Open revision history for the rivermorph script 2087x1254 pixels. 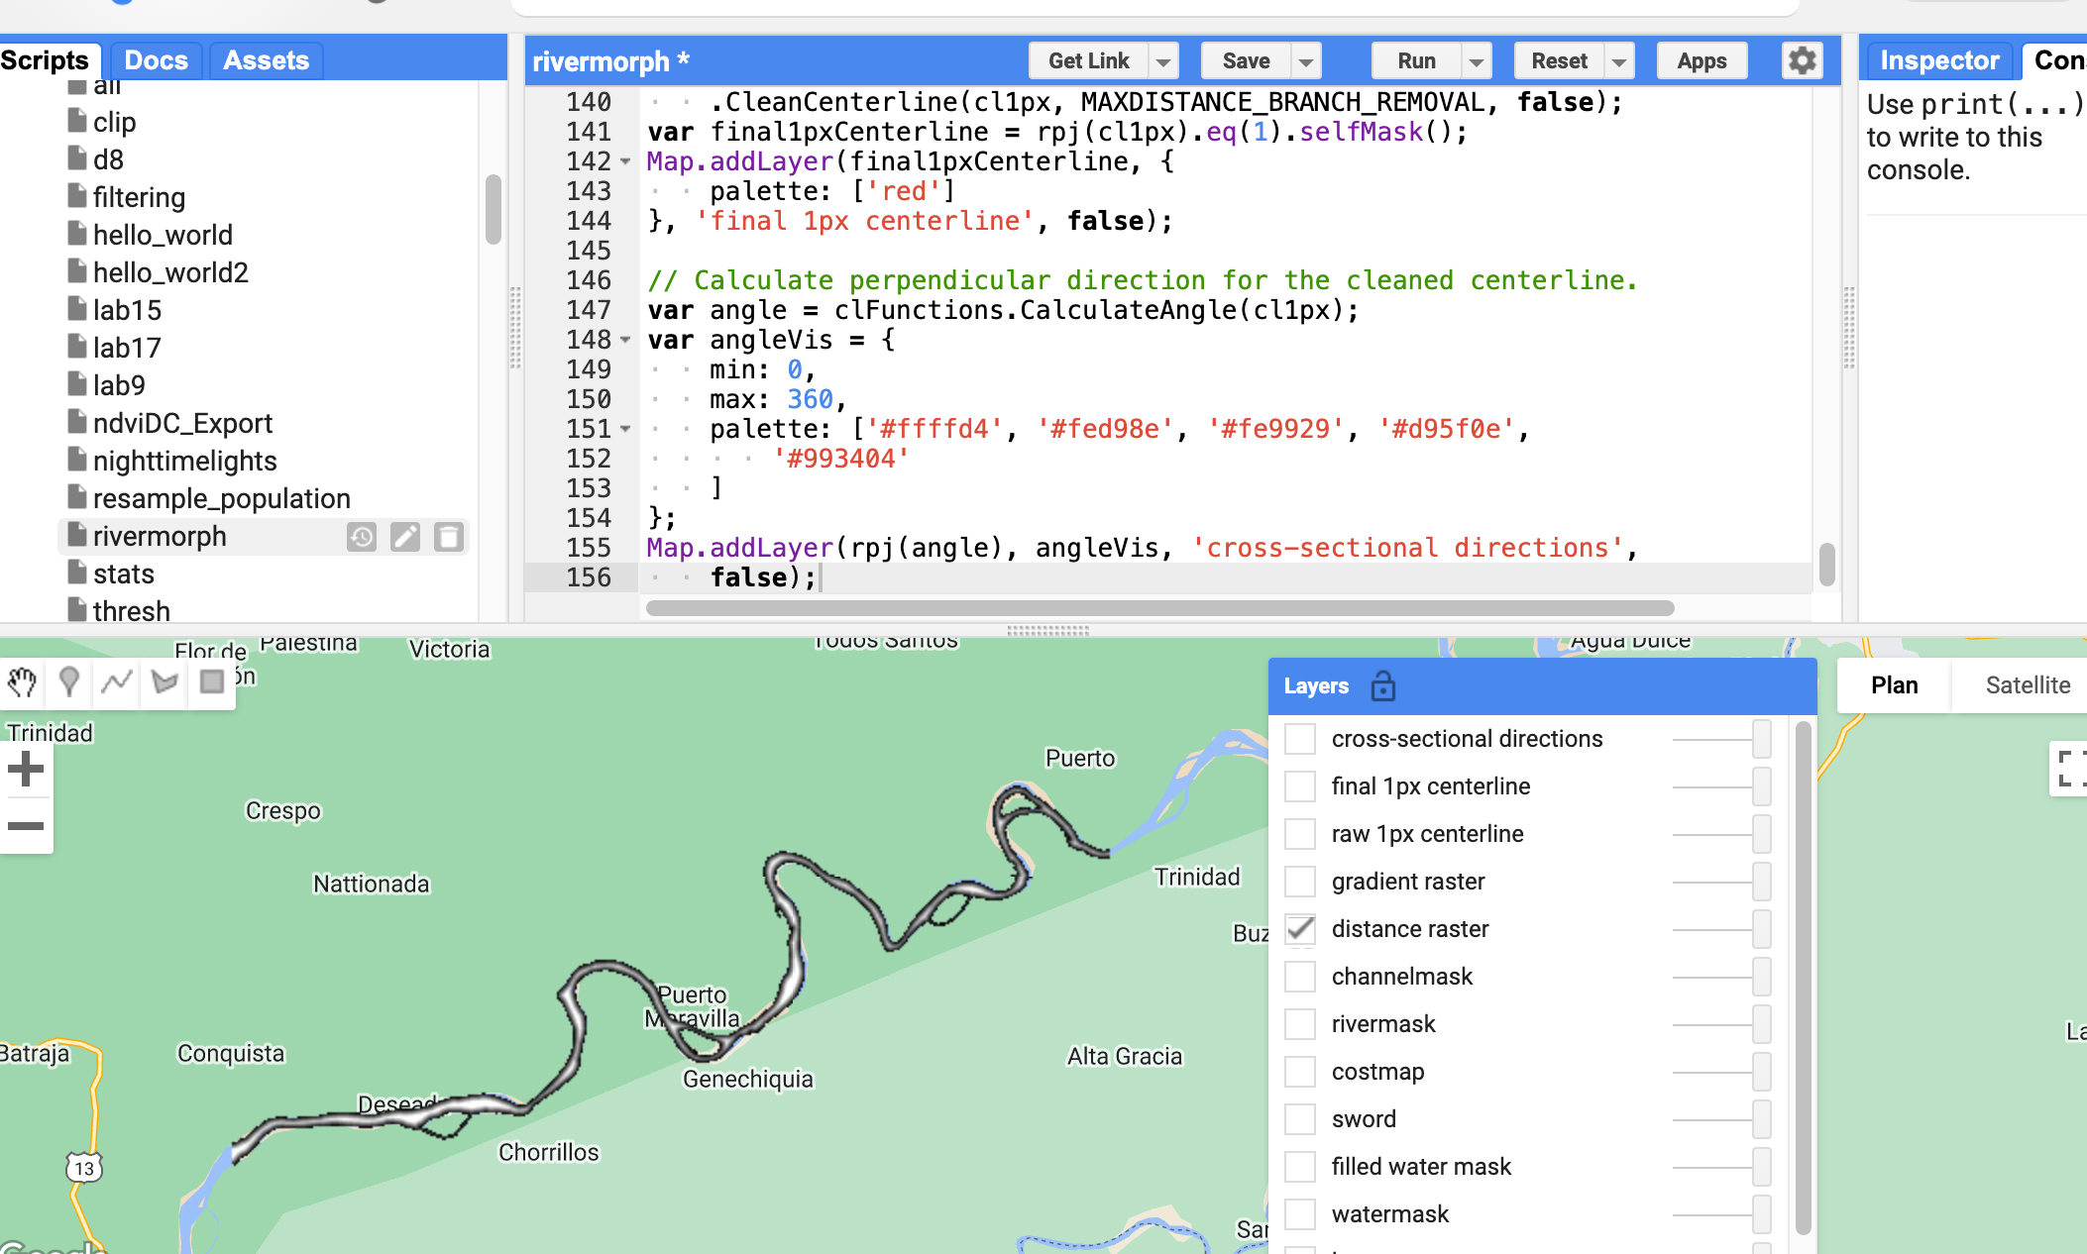point(362,537)
